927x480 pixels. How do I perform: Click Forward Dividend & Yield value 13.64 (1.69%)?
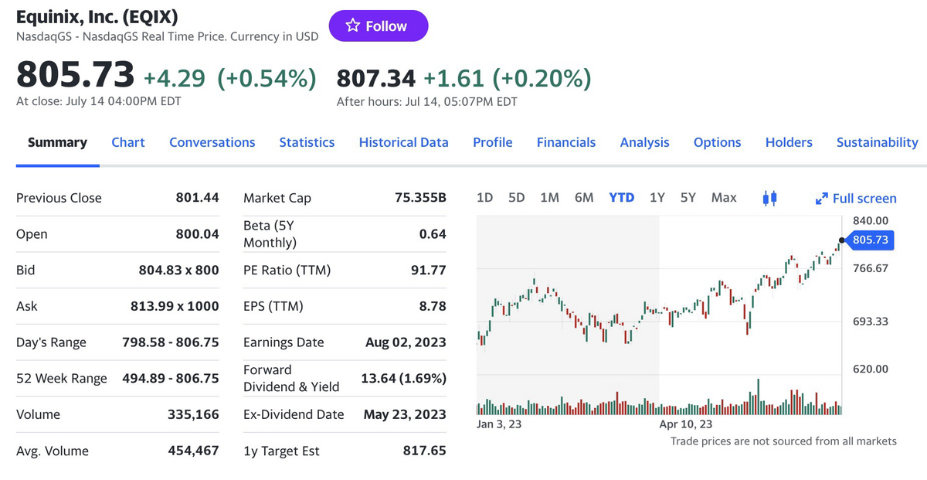tap(404, 379)
